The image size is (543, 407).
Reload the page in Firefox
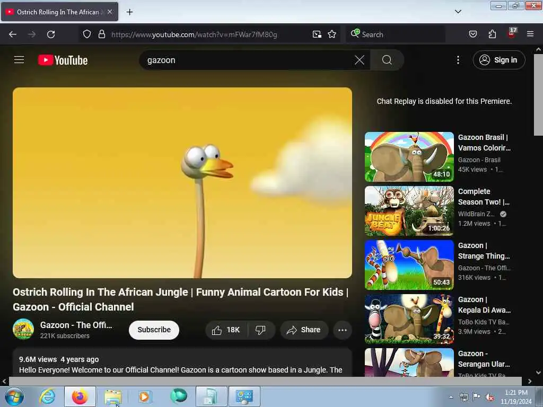pyautogui.click(x=51, y=34)
